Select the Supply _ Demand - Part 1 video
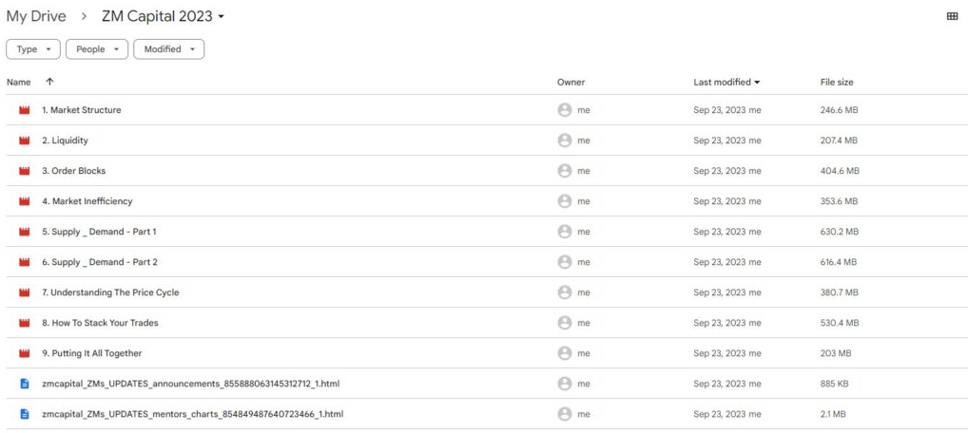Image resolution: width=968 pixels, height=433 pixels. pyautogui.click(x=99, y=232)
